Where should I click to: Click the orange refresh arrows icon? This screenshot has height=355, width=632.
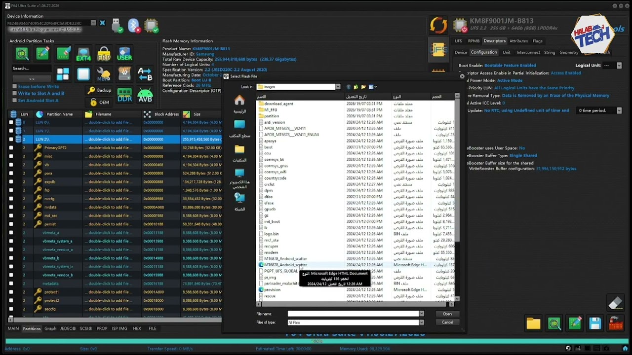pos(438,25)
